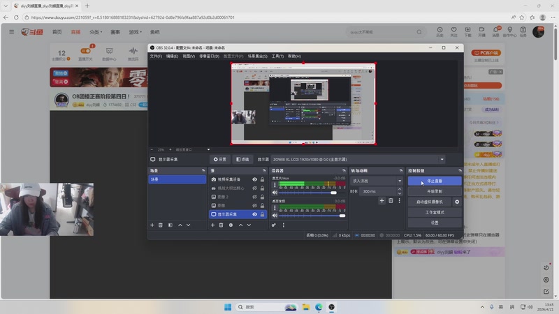Add a source with the plus icon in the 源 panel
Screen dimensions: 559x314
tap(213, 225)
